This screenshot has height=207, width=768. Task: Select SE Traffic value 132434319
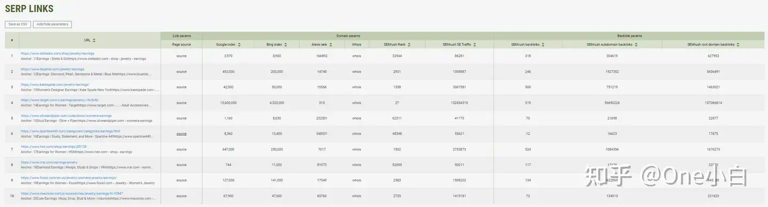tap(459, 103)
